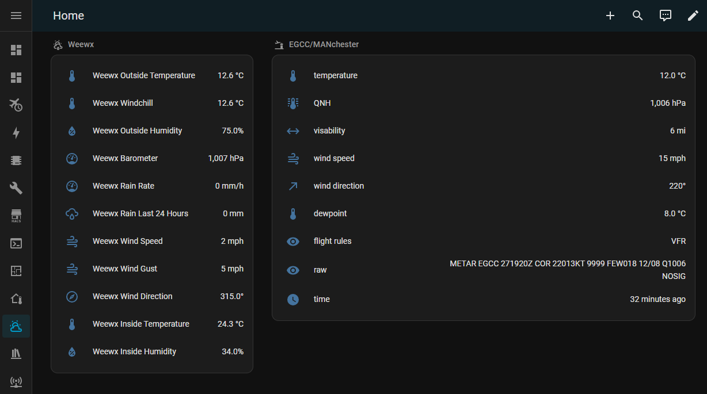This screenshot has height=394, width=707.
Task: Open the memory chip sidebar item
Action: click(16, 160)
